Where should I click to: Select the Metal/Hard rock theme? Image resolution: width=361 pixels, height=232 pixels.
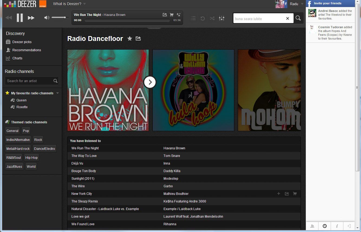[18, 149]
